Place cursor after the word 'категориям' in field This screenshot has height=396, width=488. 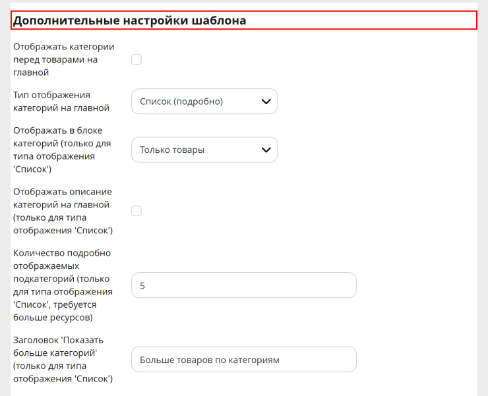280,360
